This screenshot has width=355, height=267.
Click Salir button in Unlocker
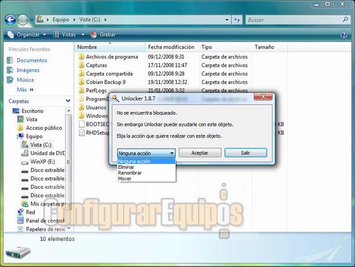(x=246, y=153)
